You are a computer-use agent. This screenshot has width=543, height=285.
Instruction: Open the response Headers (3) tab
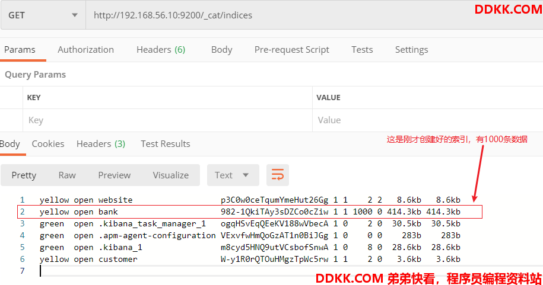pyautogui.click(x=101, y=144)
